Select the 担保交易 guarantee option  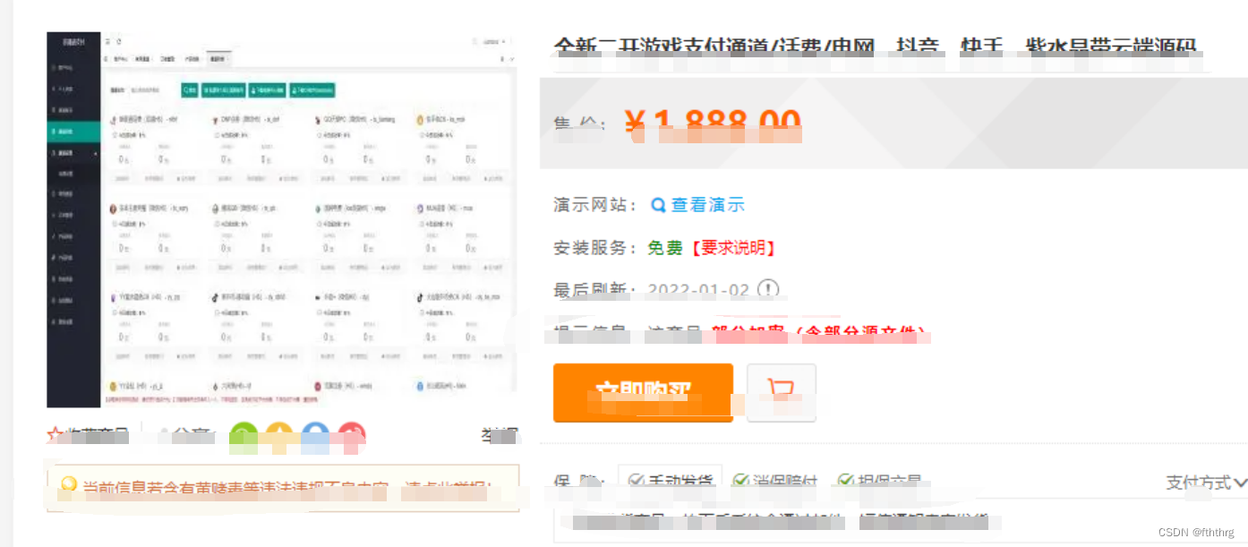[x=879, y=481]
